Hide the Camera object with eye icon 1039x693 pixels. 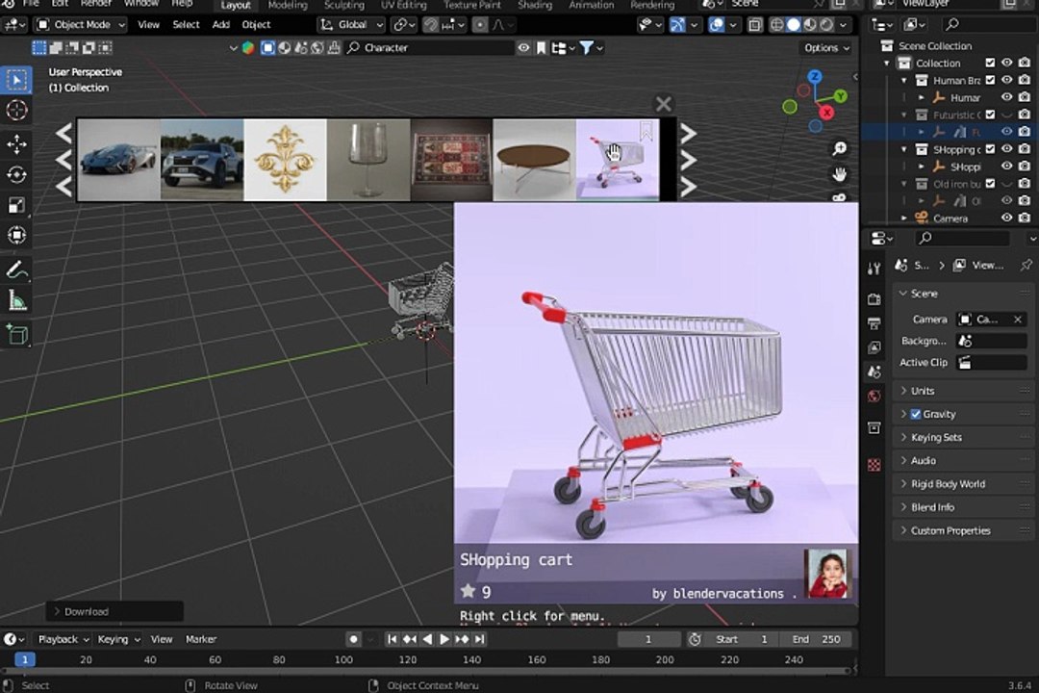tap(1006, 218)
